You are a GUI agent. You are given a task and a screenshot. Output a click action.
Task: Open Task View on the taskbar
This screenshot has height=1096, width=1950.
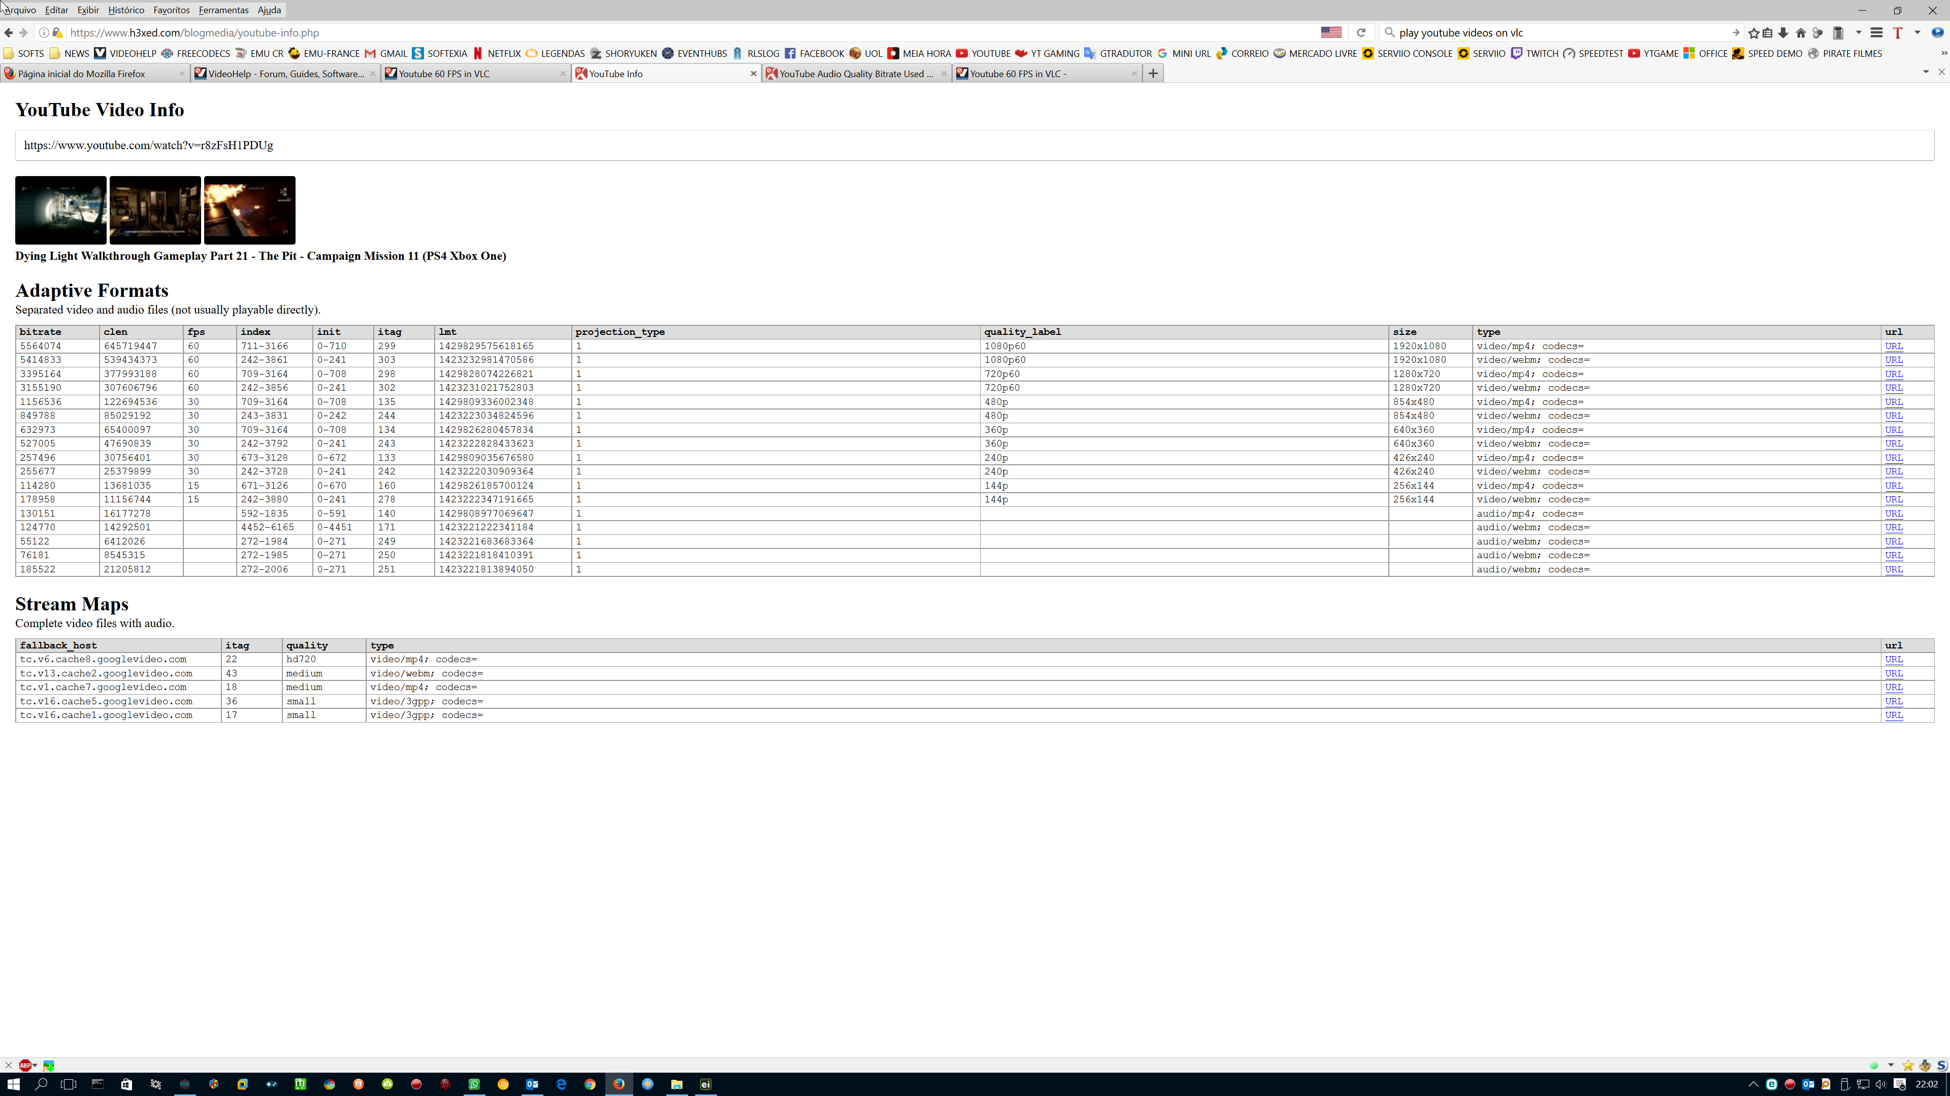(68, 1084)
